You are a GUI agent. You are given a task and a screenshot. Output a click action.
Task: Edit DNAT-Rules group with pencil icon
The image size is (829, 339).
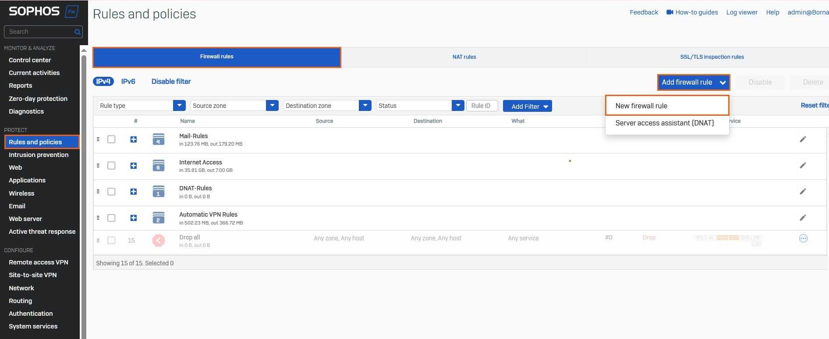(x=803, y=191)
